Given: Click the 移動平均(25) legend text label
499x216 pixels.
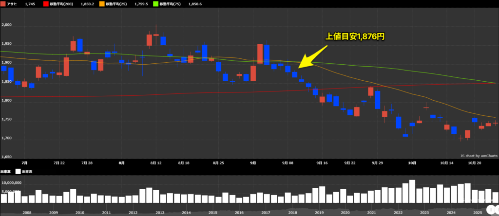Looking at the screenshot, I should coord(115,4).
